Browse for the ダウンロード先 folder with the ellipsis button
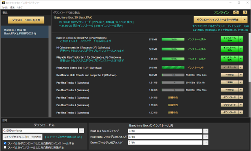 (x=81, y=130)
